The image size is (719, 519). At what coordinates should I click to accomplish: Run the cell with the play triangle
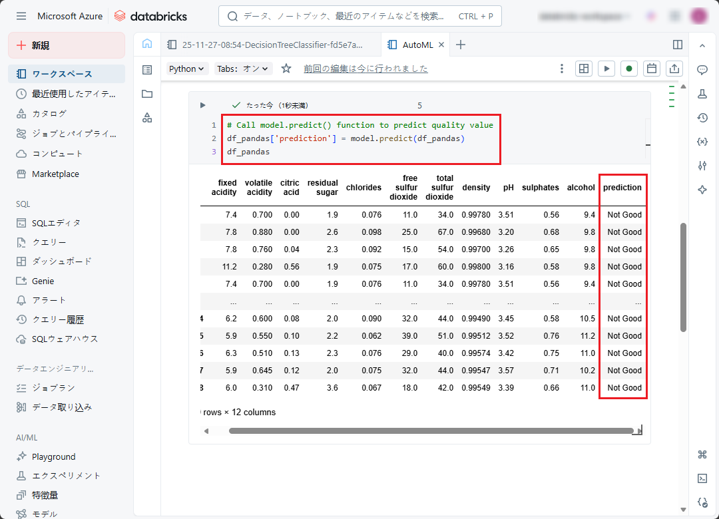point(203,105)
